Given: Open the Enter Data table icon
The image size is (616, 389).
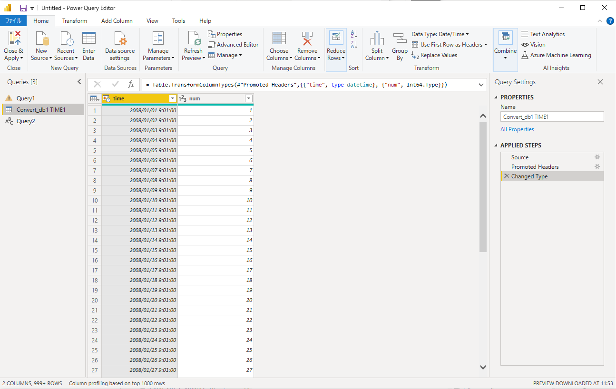Looking at the screenshot, I should 88,39.
